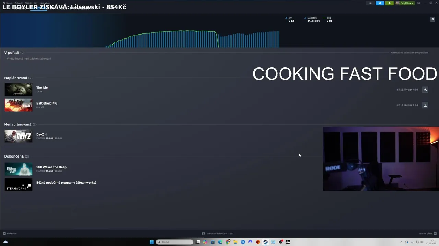The height and width of the screenshot is (246, 439).
Task: Click The Isle scheduled time ST 11. ÚNORA
Action: pos(407,90)
